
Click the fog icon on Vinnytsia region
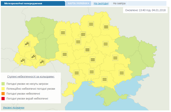click(x=64, y=54)
